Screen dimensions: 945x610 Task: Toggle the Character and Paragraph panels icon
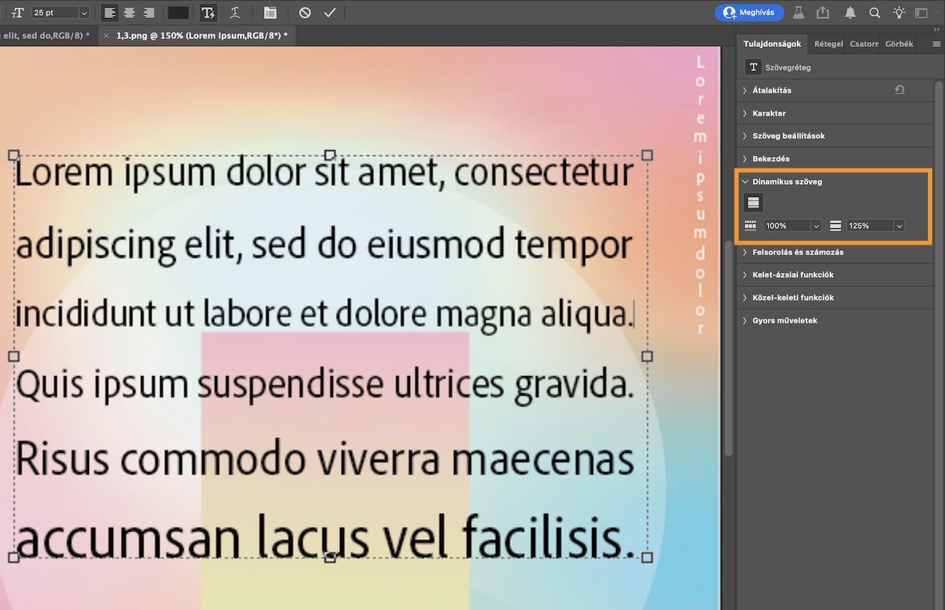(270, 12)
